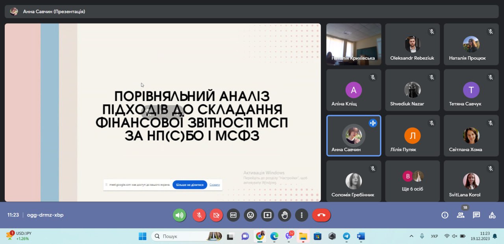Expand the tile showing 6 more people
The width and height of the screenshot is (504, 244).
tap(412, 181)
